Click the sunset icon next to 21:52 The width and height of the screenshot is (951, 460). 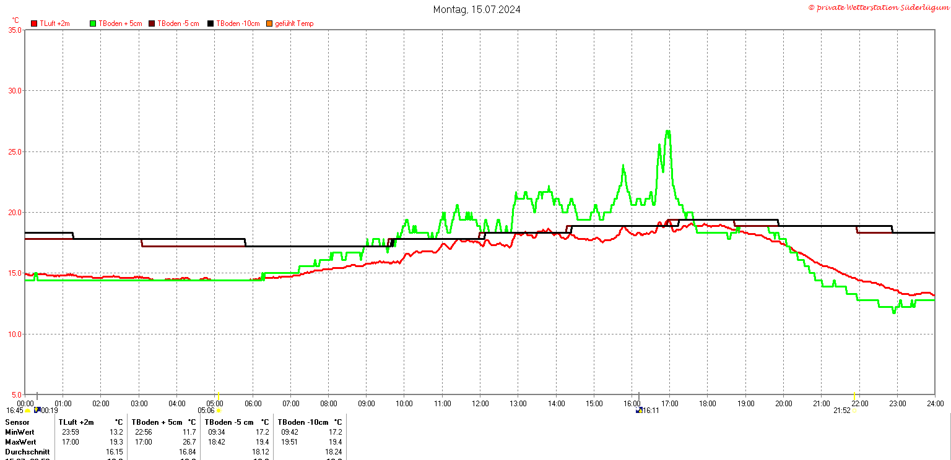(854, 411)
